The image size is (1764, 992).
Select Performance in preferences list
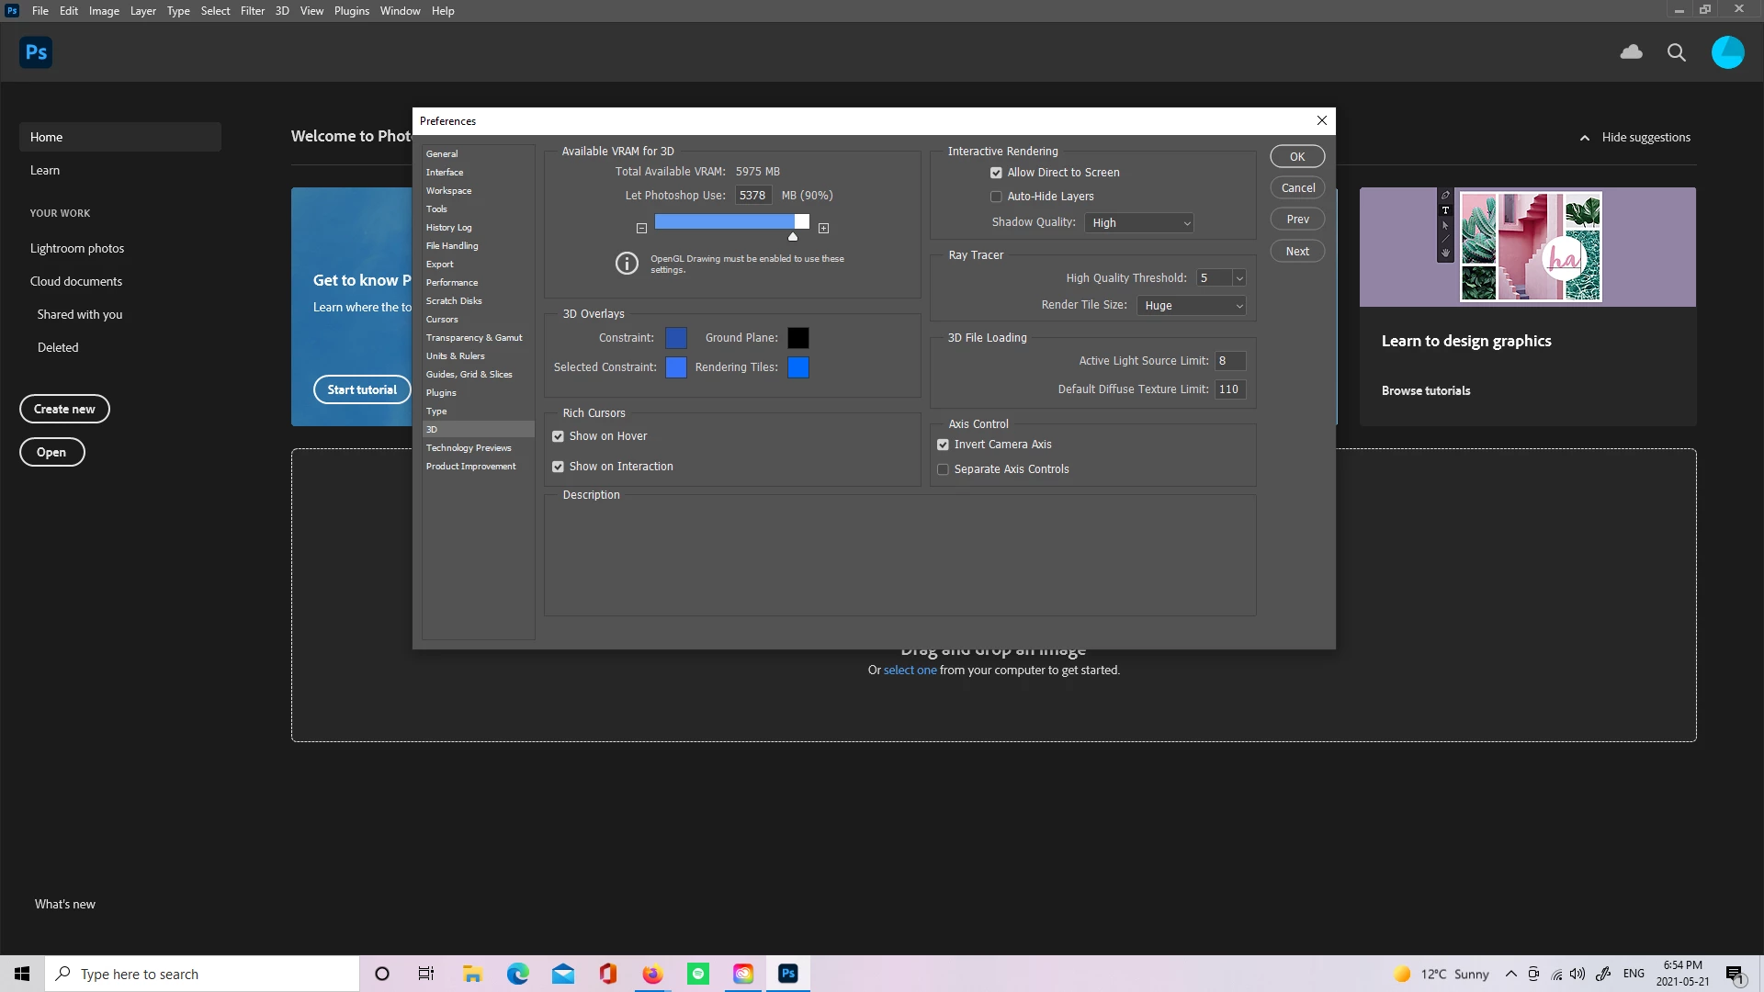tap(451, 283)
